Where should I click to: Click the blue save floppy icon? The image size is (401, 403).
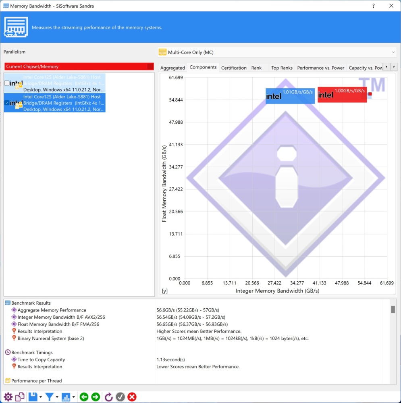[33, 397]
